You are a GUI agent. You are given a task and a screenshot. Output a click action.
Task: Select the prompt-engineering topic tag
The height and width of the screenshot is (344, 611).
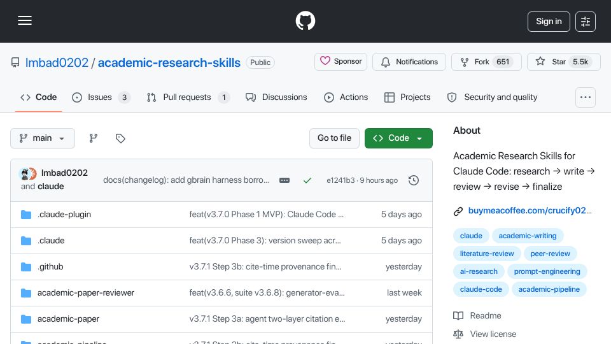[547, 271]
